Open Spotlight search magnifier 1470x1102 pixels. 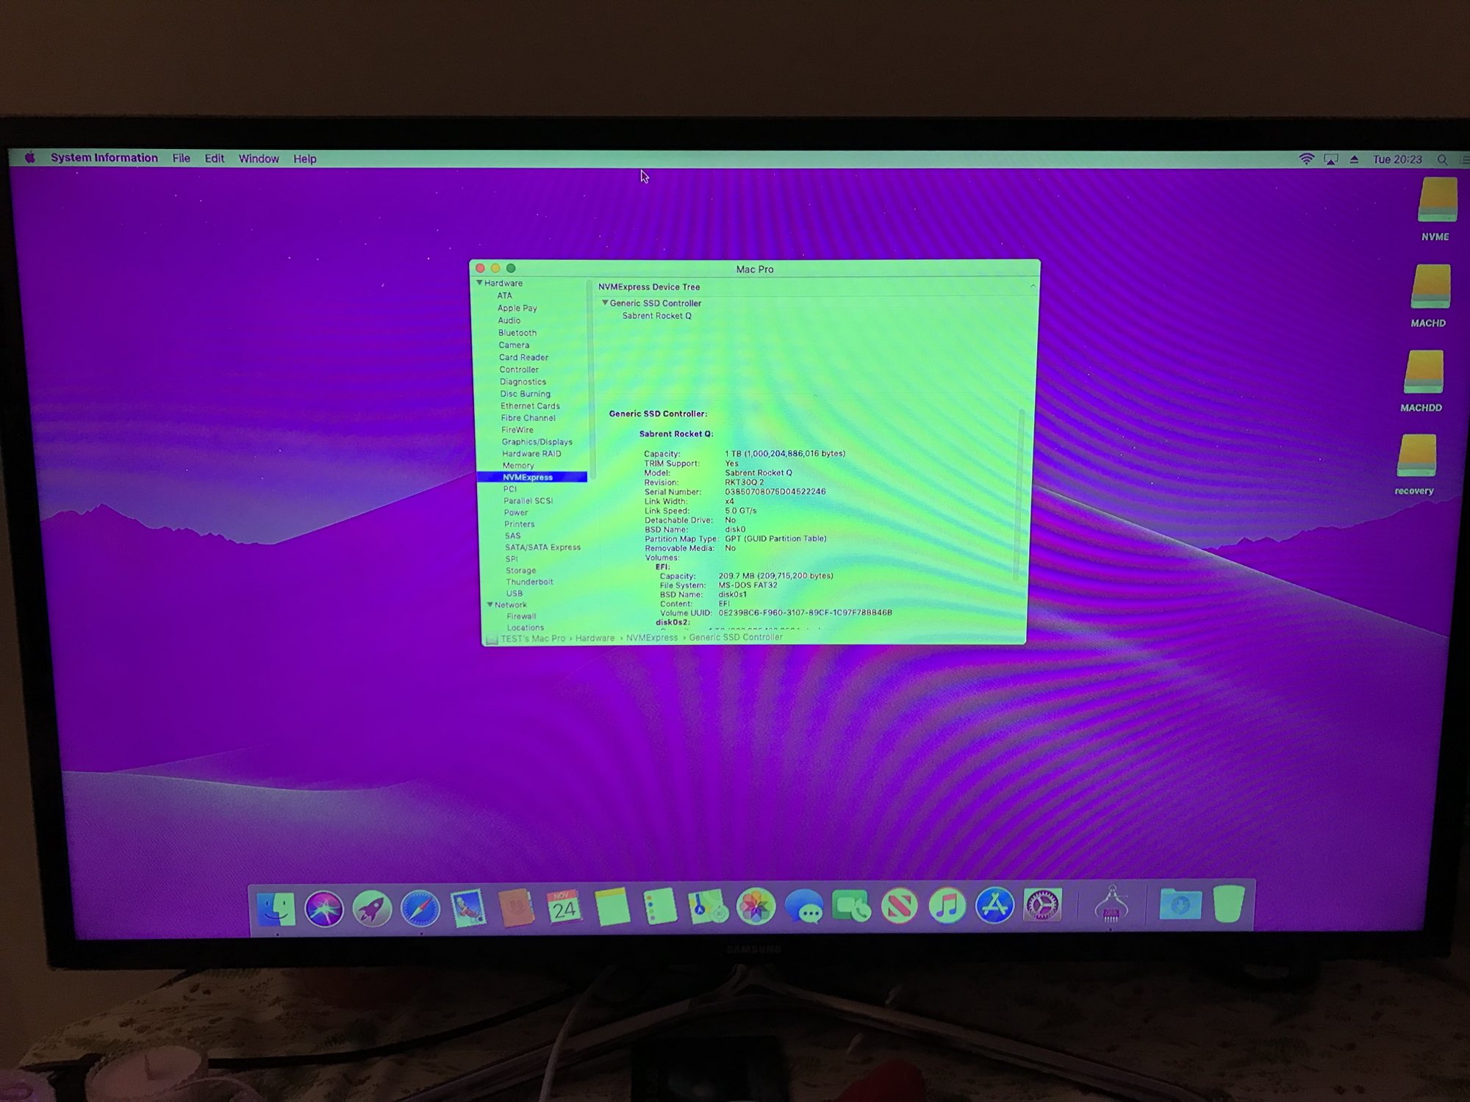(x=1442, y=159)
